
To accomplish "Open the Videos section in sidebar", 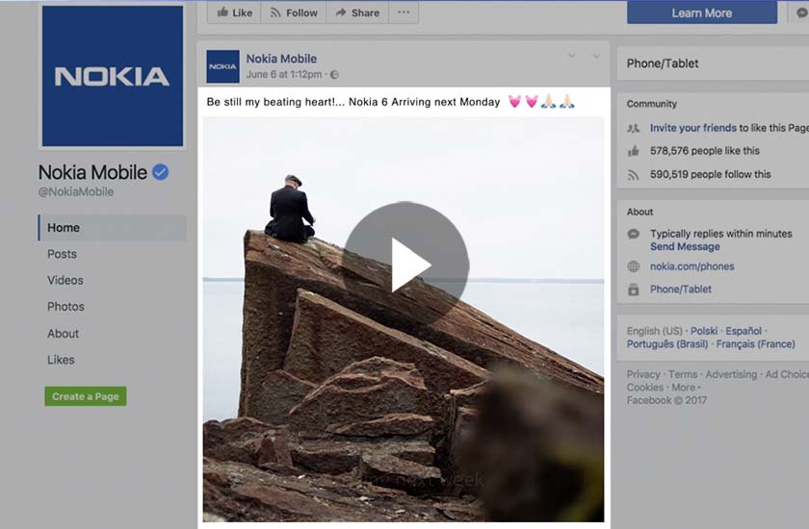I will pyautogui.click(x=65, y=280).
